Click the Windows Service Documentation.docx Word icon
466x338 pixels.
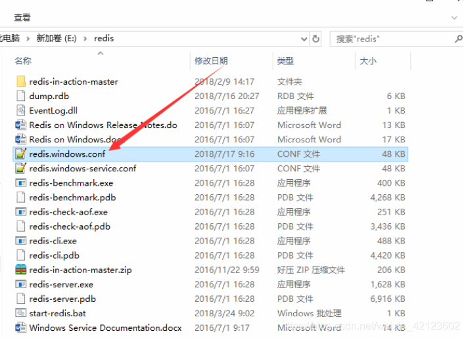click(21, 327)
